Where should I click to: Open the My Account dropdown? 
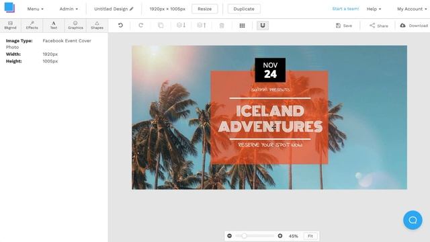tap(412, 9)
